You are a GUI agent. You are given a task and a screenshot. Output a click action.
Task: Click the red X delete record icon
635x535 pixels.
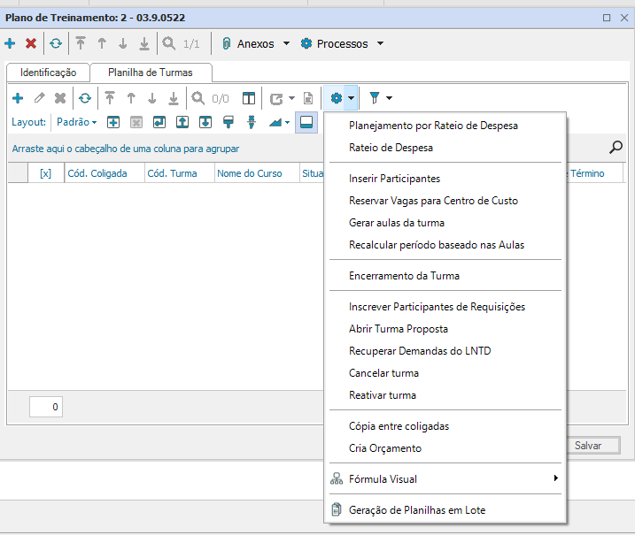pyautogui.click(x=31, y=43)
